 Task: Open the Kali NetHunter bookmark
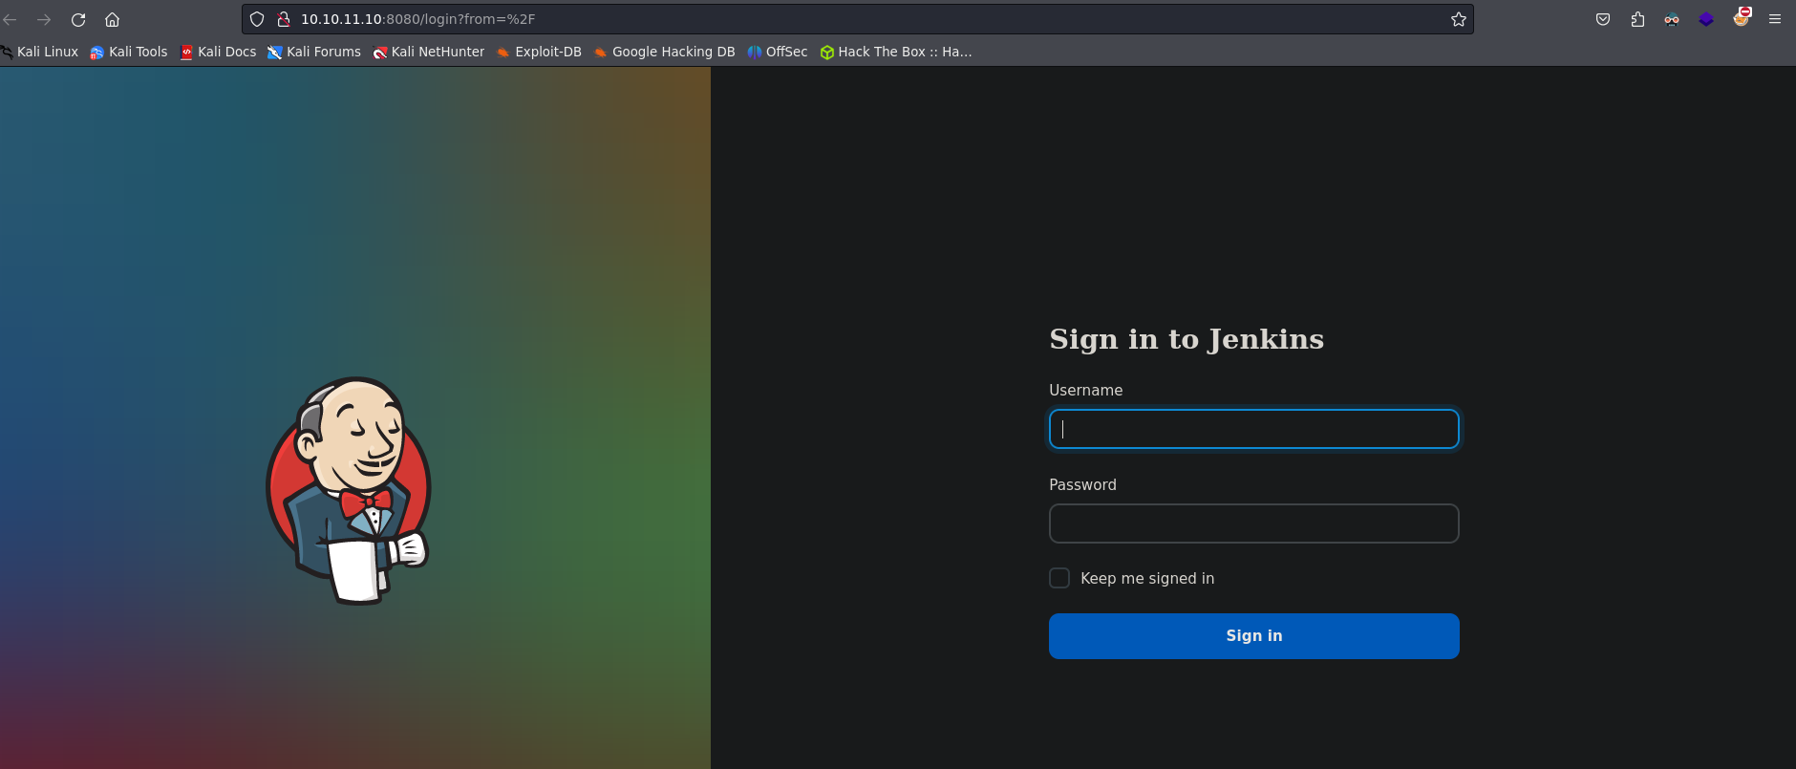(429, 52)
